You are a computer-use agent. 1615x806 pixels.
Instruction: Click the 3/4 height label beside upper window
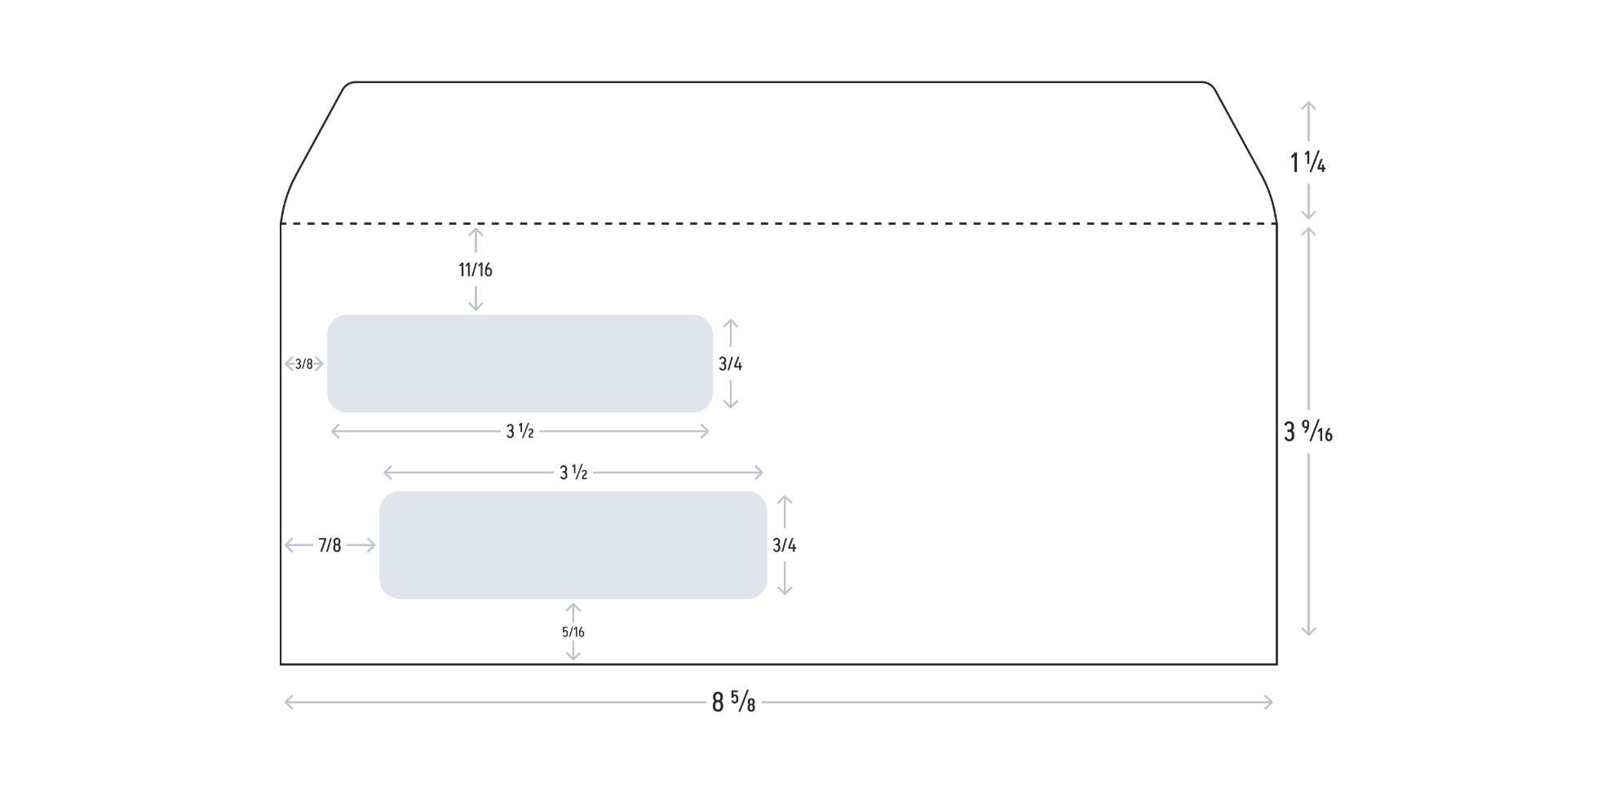pyautogui.click(x=731, y=364)
